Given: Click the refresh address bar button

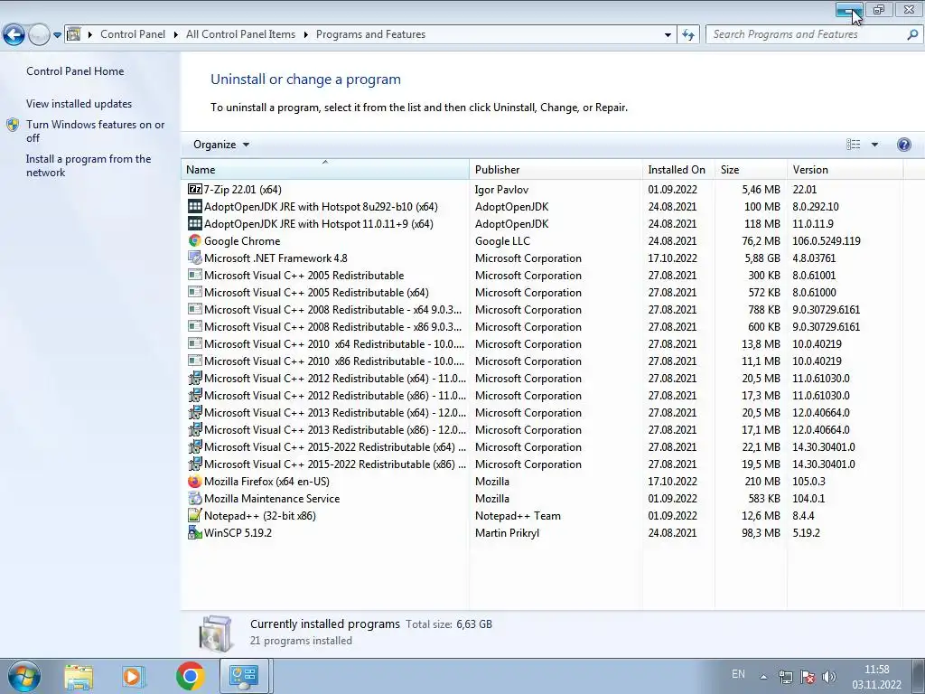Looking at the screenshot, I should (x=688, y=35).
